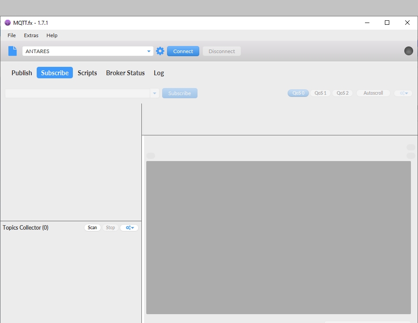Screen dimensions: 418x323
Task: Maximize the MQTT.fx window
Action: point(387,23)
